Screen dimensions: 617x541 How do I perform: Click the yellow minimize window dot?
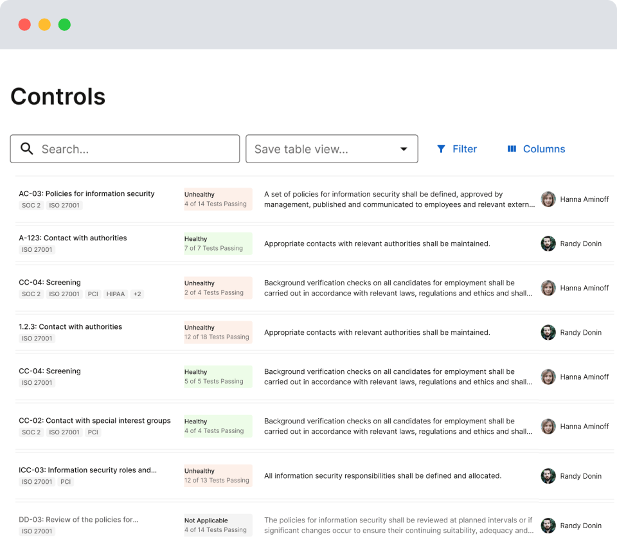point(44,24)
